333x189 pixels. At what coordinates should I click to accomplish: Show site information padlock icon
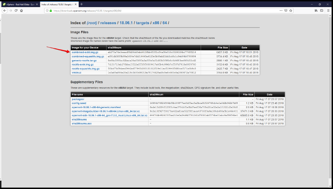tap(50, 10)
